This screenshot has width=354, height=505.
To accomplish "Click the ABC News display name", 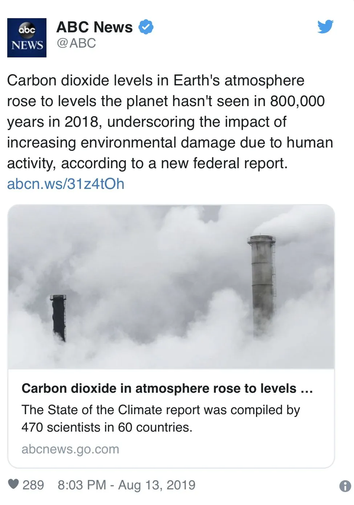I will [94, 27].
